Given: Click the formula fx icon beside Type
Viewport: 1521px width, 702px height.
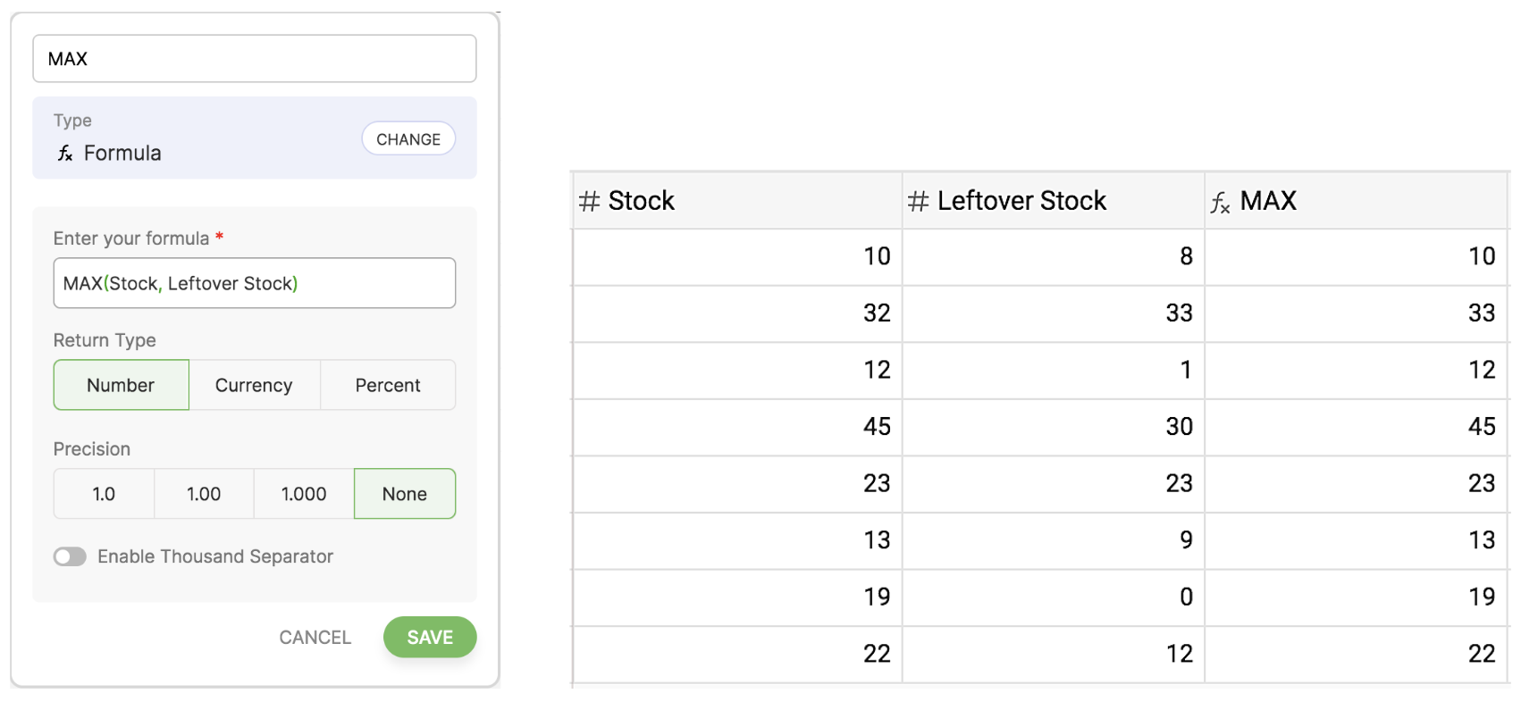Looking at the screenshot, I should click(65, 154).
